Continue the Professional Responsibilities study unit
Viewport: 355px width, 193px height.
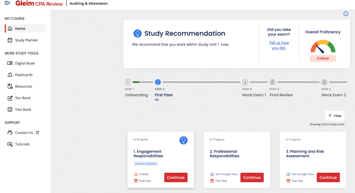(252, 177)
